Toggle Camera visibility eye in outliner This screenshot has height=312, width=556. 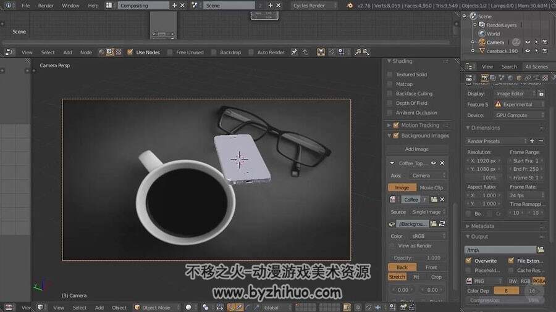tap(528, 42)
